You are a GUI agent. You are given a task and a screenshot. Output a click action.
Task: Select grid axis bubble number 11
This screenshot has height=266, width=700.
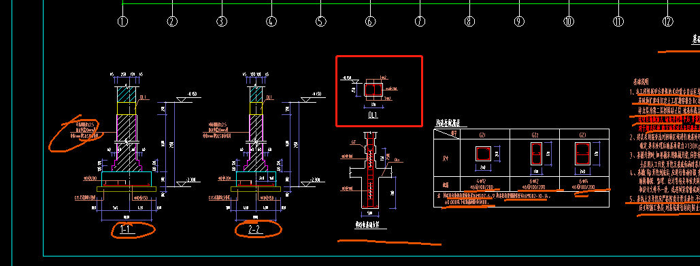coord(618,21)
